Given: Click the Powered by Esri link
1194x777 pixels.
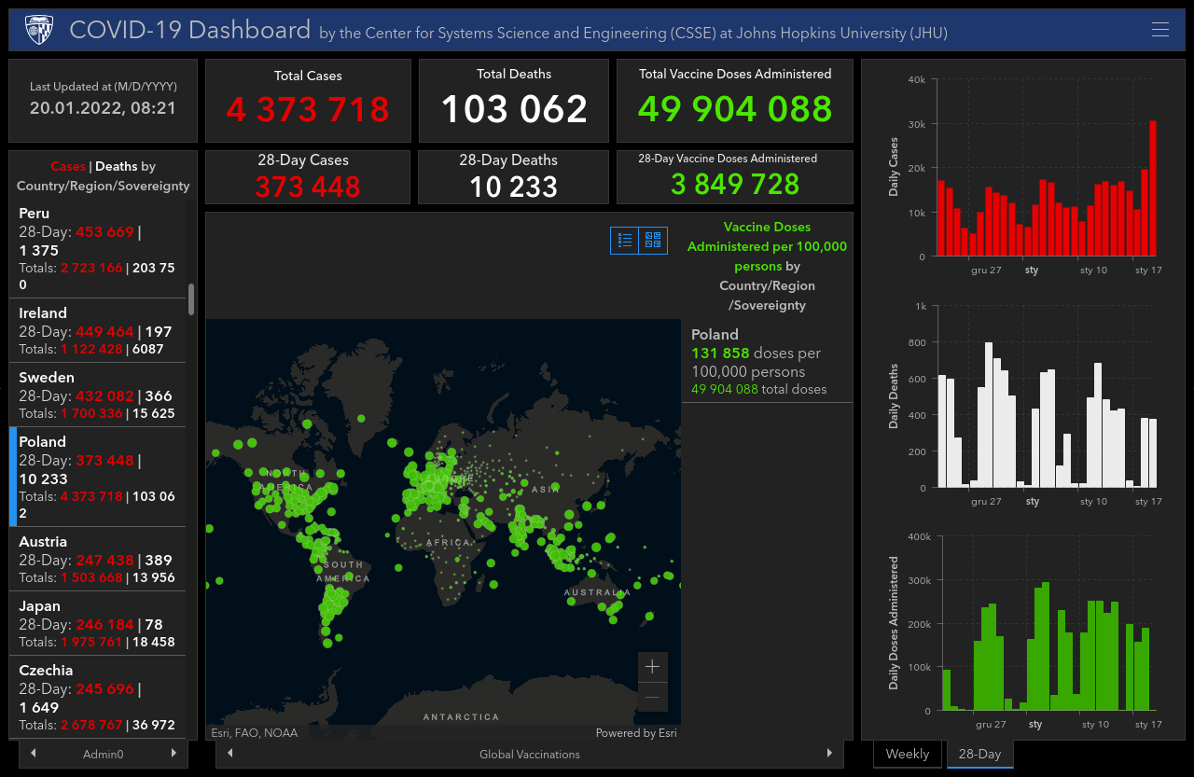Looking at the screenshot, I should pos(636,733).
